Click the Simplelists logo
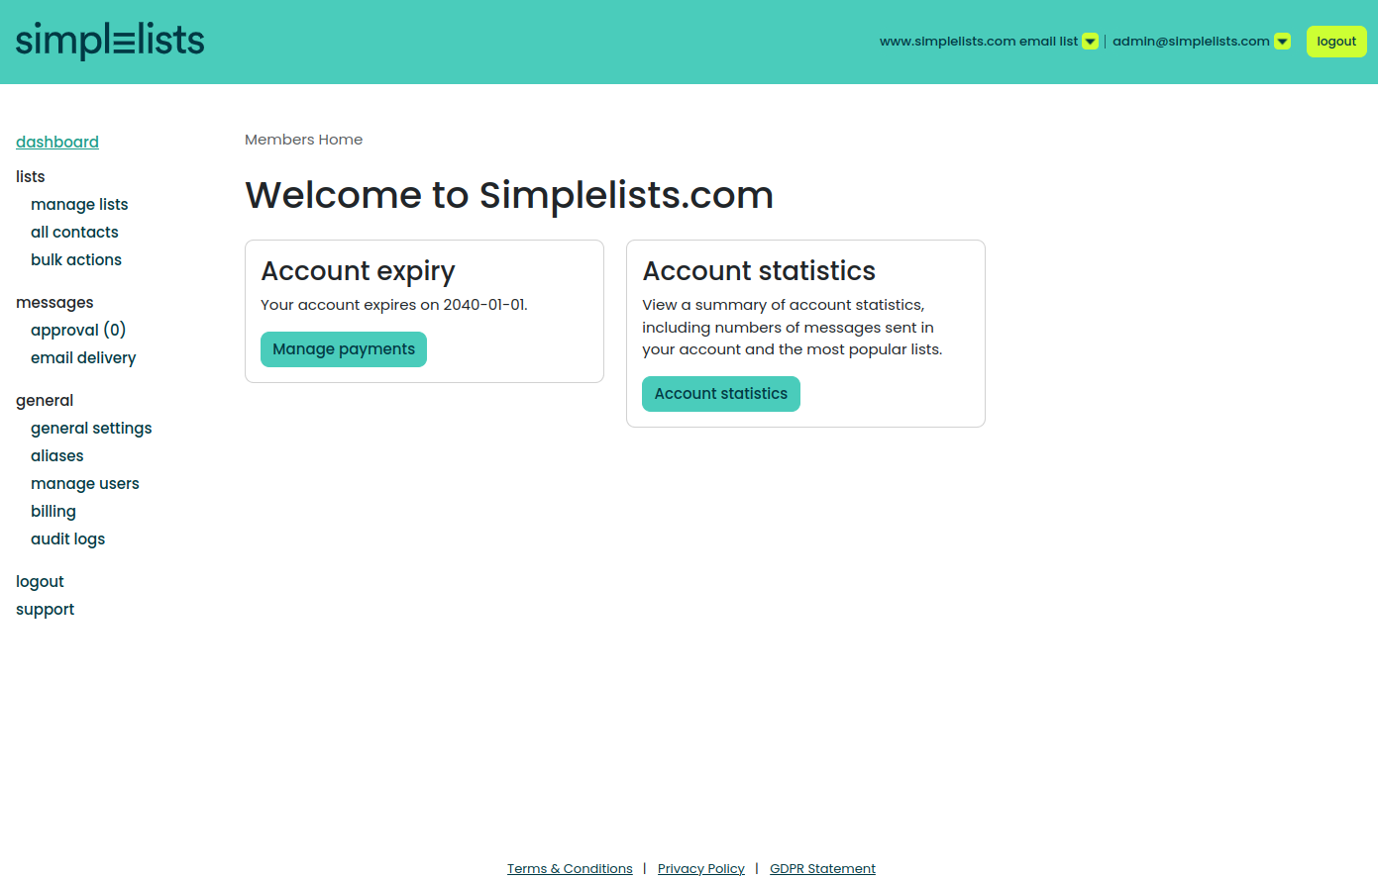This screenshot has height=880, width=1378. coord(110,41)
